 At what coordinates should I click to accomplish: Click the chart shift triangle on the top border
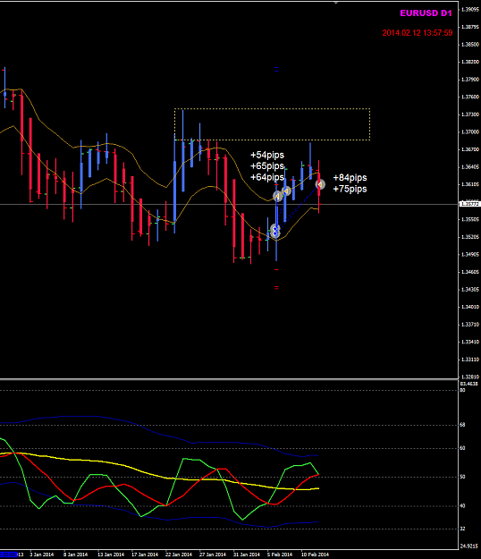335,3
